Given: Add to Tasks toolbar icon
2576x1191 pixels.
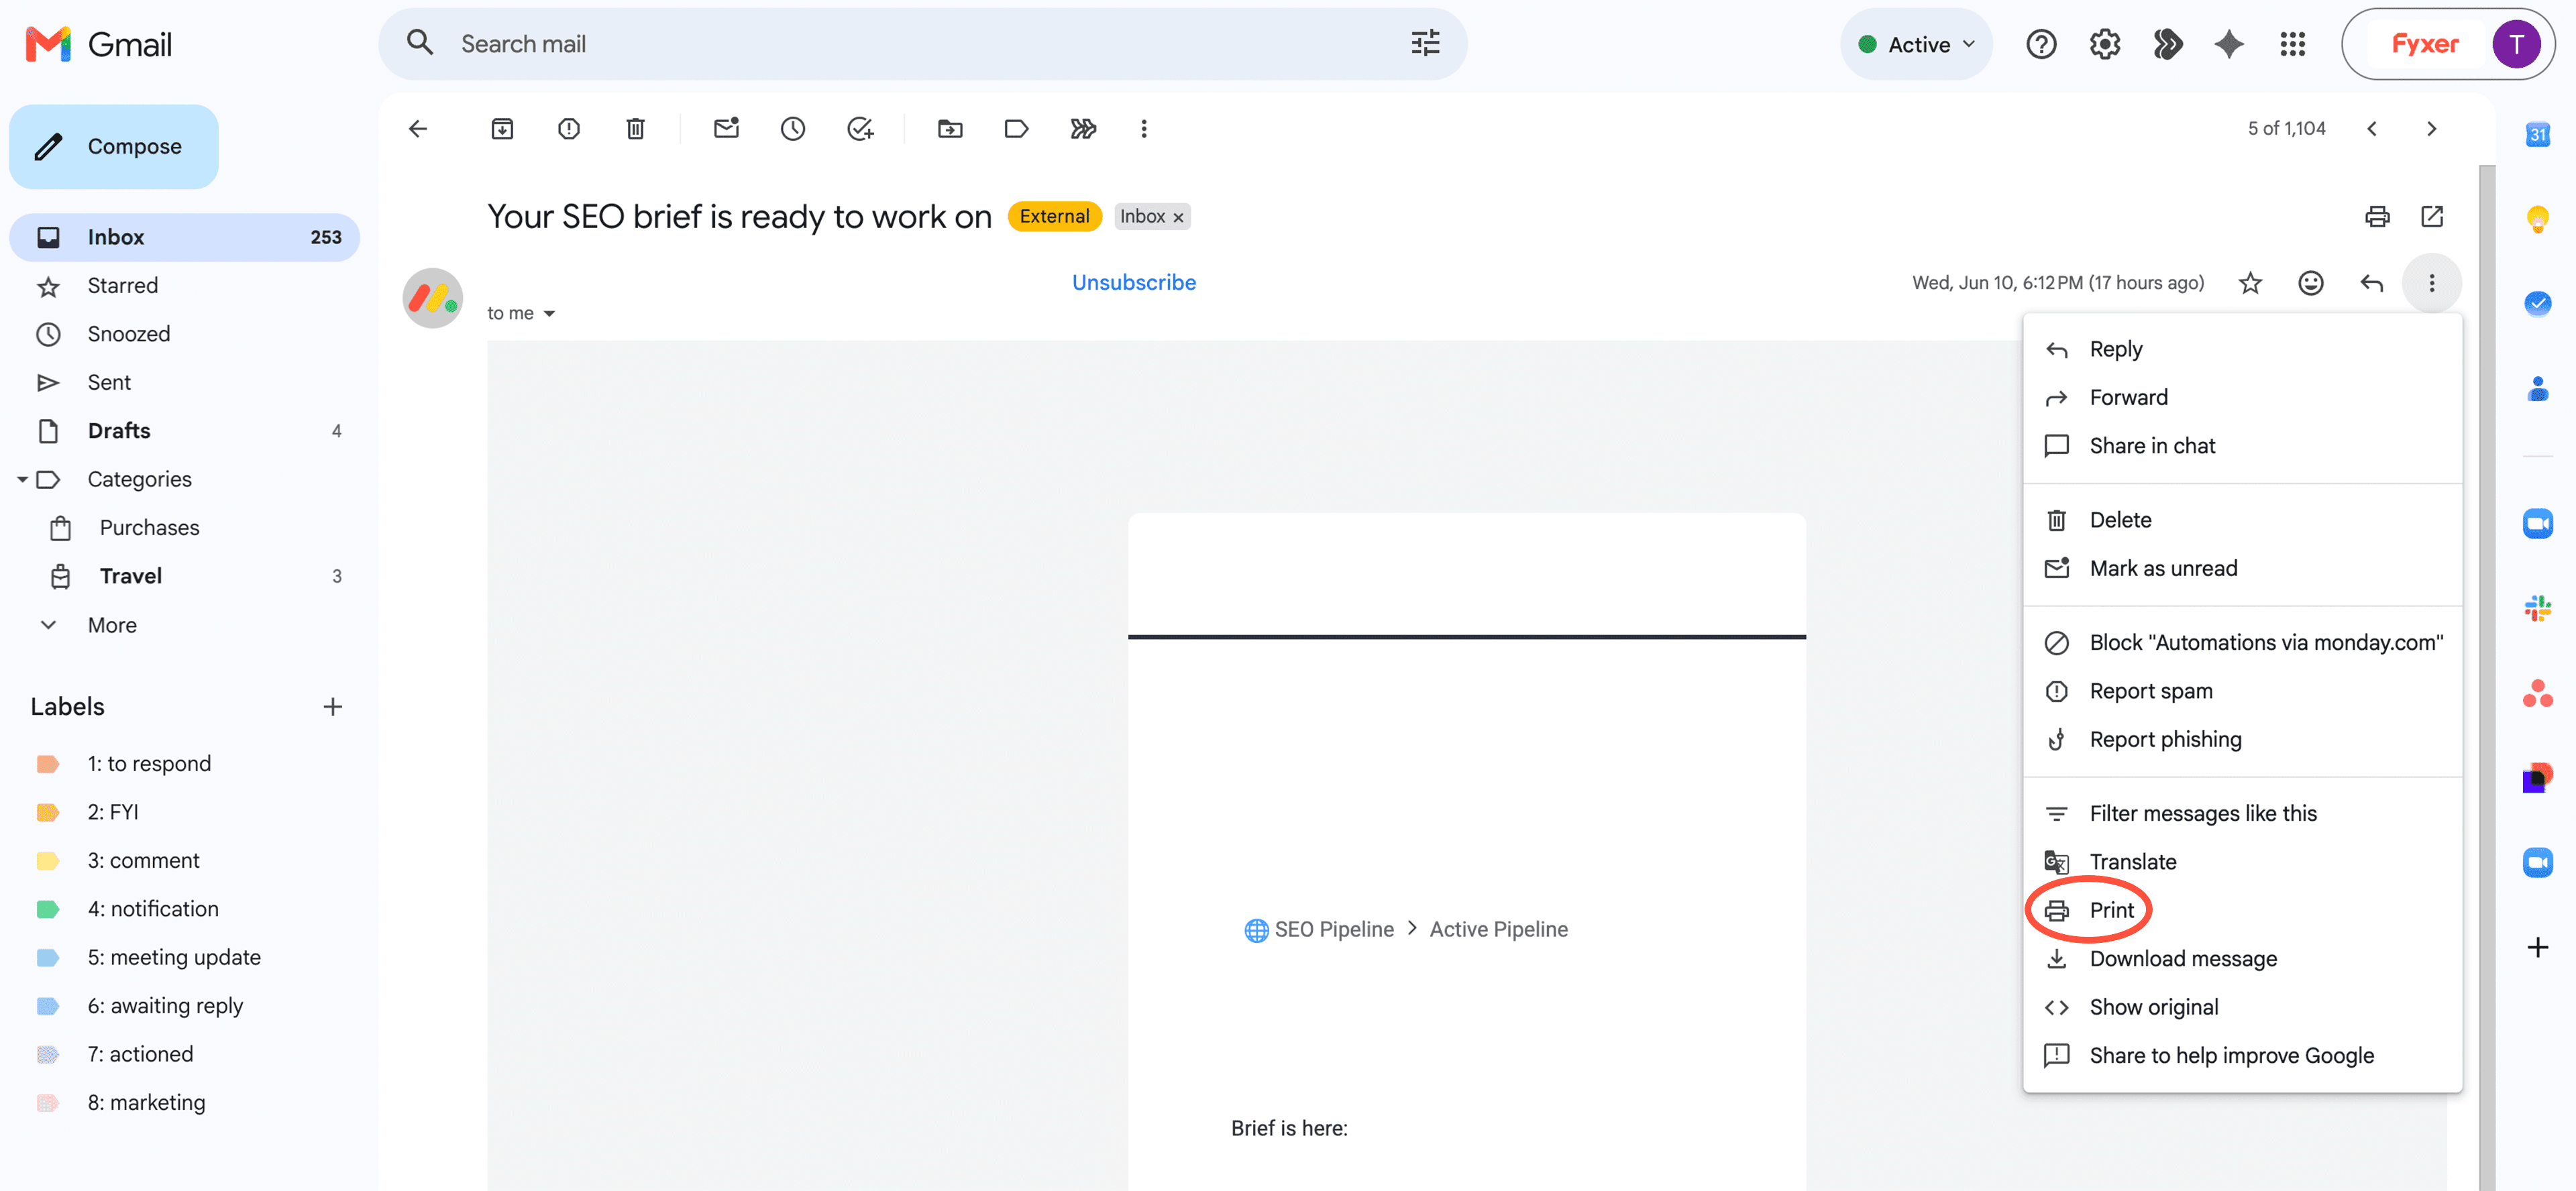Looking at the screenshot, I should tap(860, 128).
